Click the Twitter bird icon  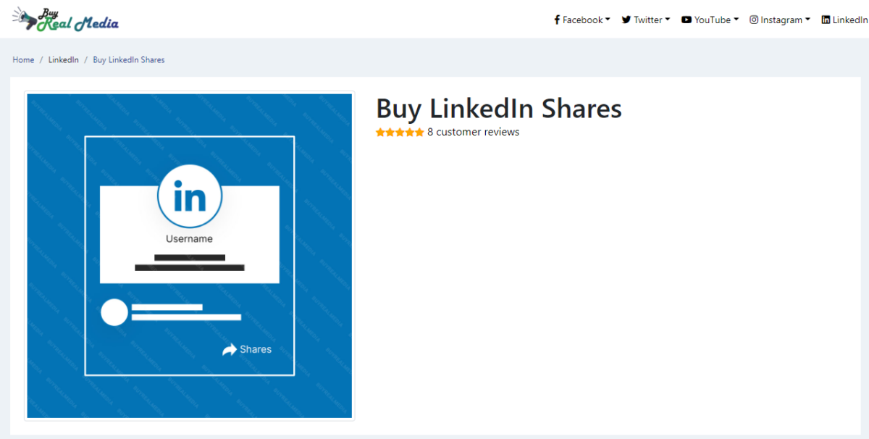(x=626, y=20)
